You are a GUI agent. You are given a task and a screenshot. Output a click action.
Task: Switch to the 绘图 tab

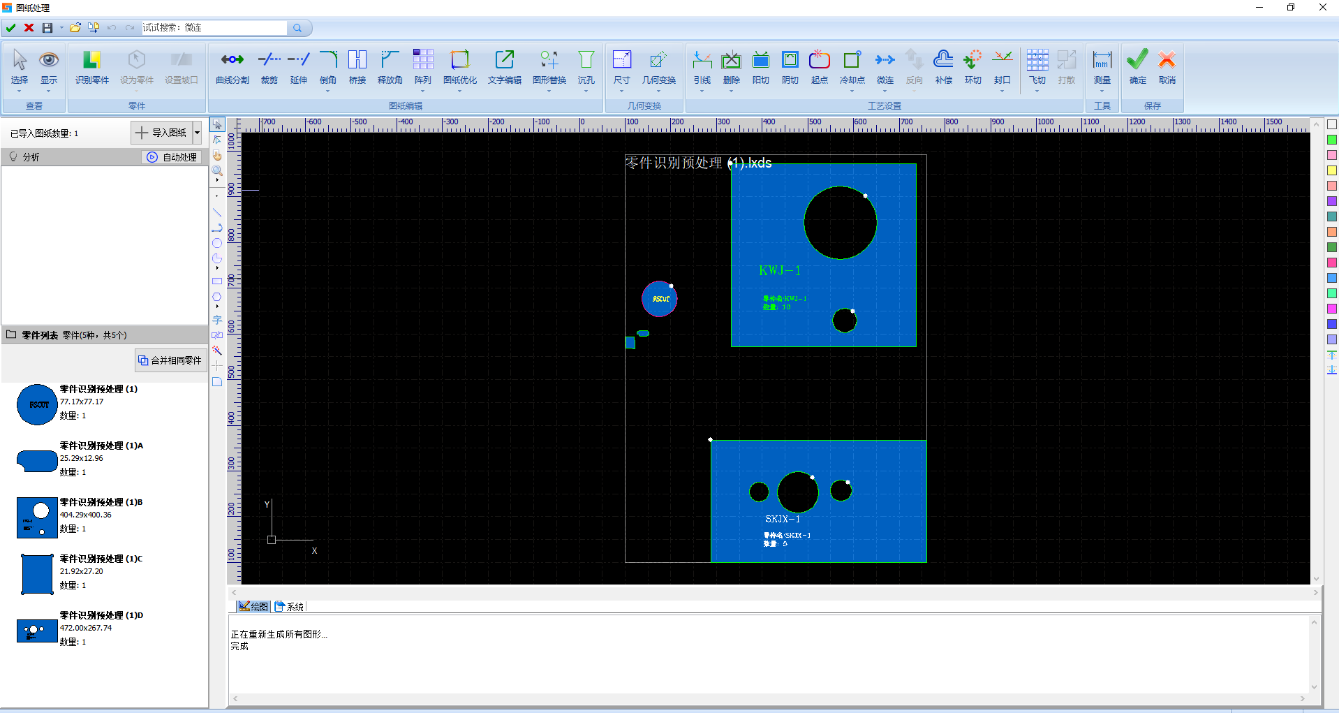tap(253, 607)
